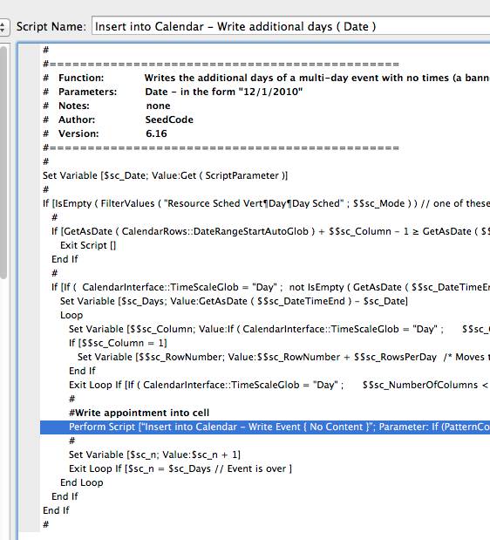Select the Author: SeedCode comment line
This screenshot has height=540, width=490.
click(x=118, y=120)
